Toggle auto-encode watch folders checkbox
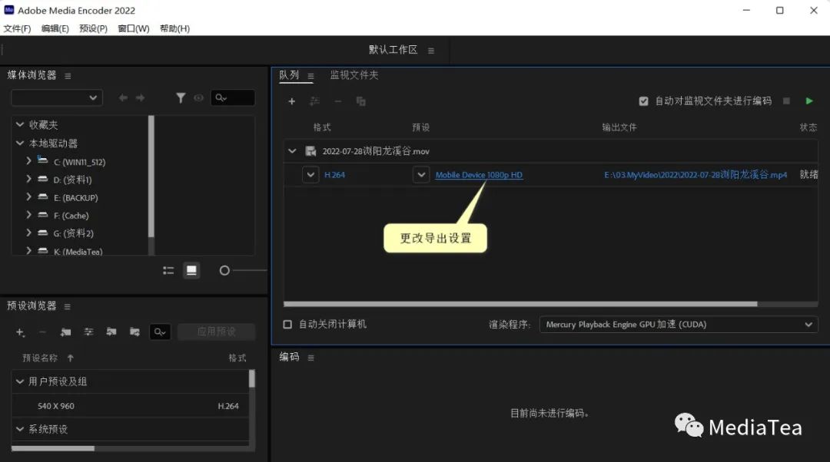 click(x=644, y=101)
